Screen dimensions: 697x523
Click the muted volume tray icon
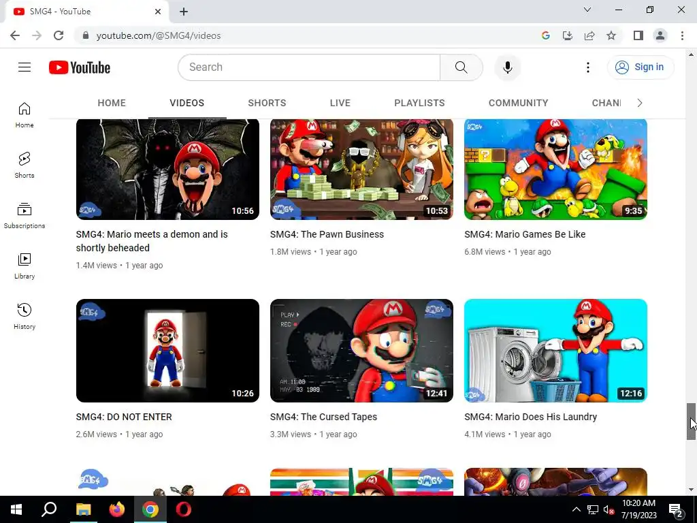point(609,509)
